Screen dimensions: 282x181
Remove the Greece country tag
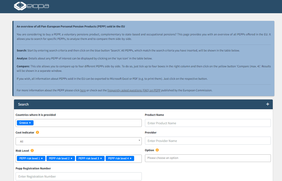click(x=30, y=123)
